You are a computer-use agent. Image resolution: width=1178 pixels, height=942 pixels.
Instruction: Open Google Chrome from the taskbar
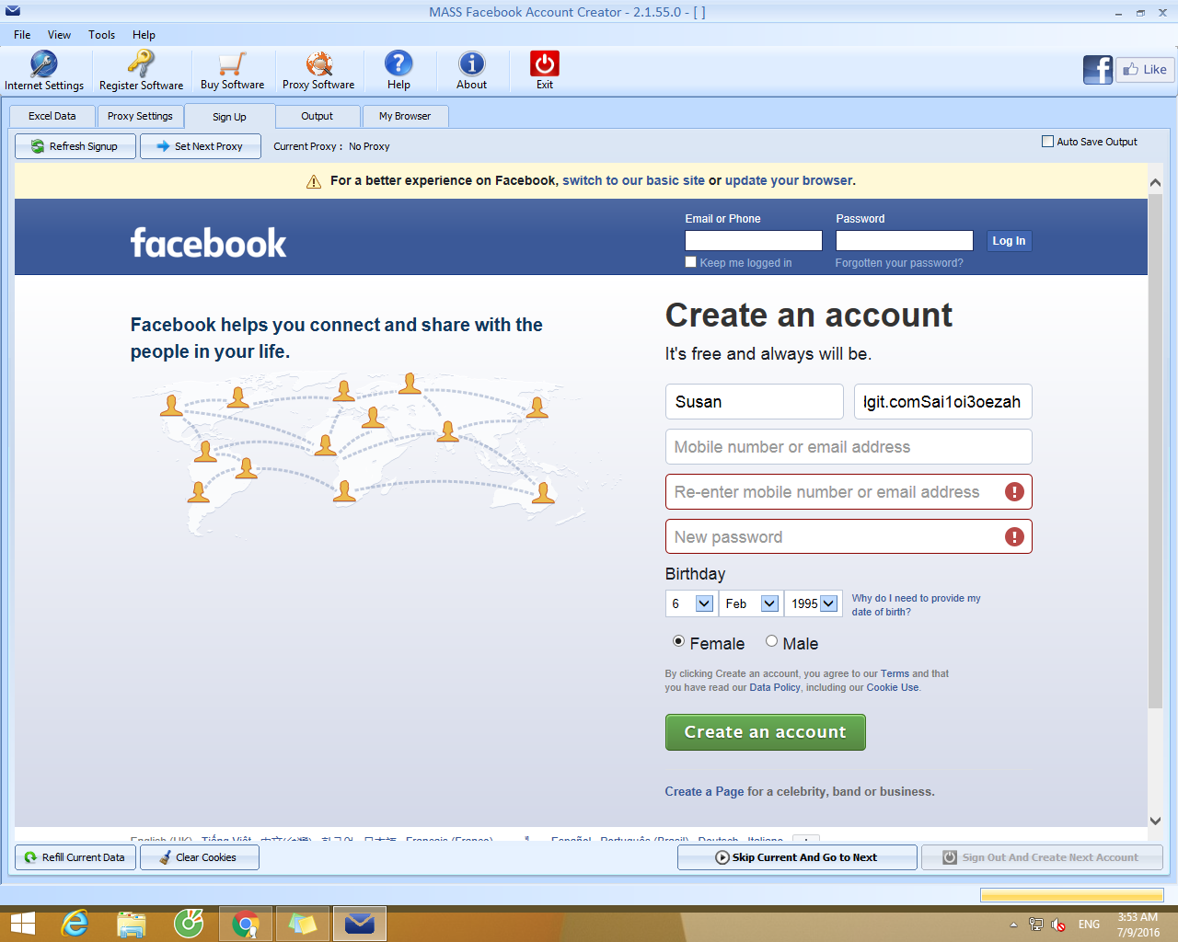(246, 924)
